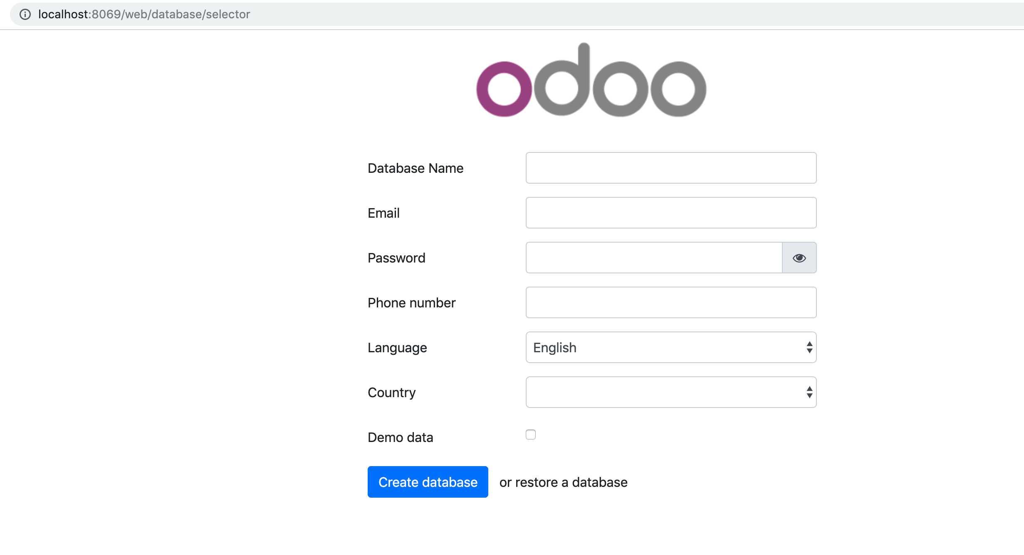
Task: Click the browser address bar URL
Action: [144, 15]
